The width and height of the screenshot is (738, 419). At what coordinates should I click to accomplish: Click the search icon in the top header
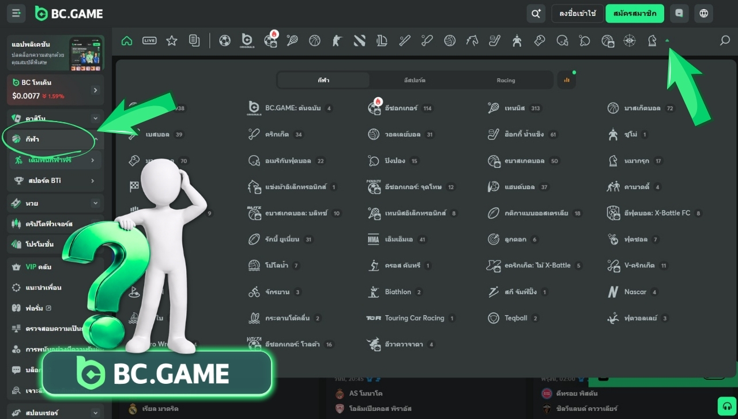536,13
